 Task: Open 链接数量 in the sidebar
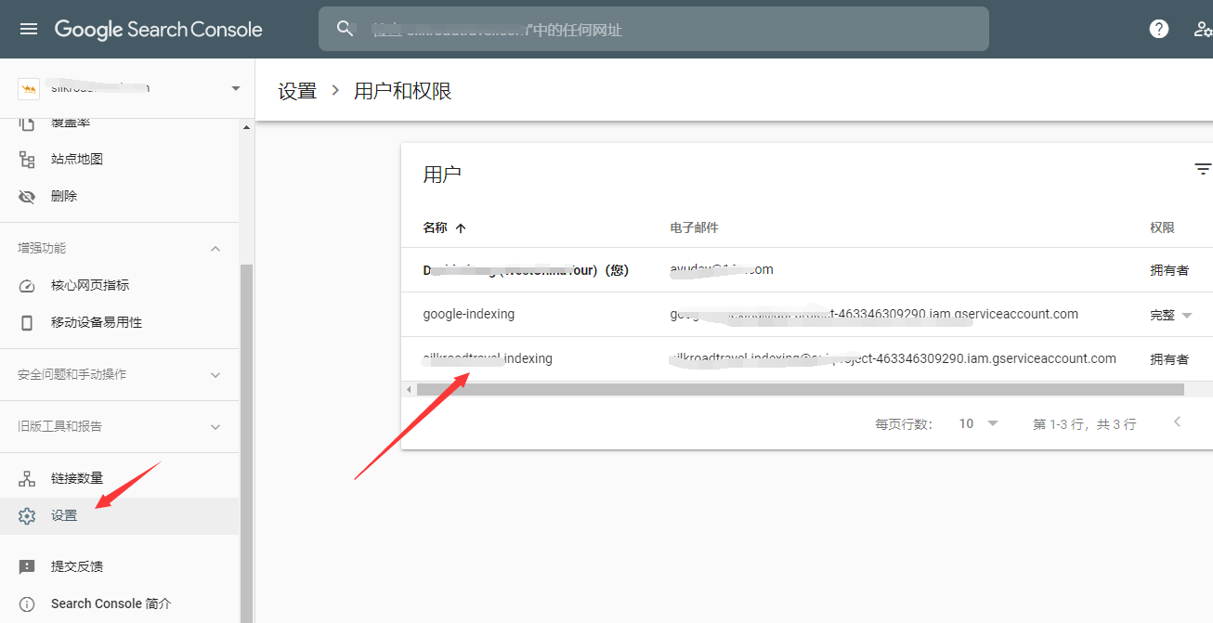click(77, 478)
